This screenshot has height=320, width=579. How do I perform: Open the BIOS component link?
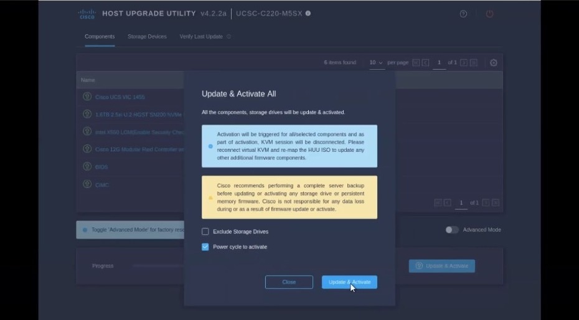coord(101,167)
